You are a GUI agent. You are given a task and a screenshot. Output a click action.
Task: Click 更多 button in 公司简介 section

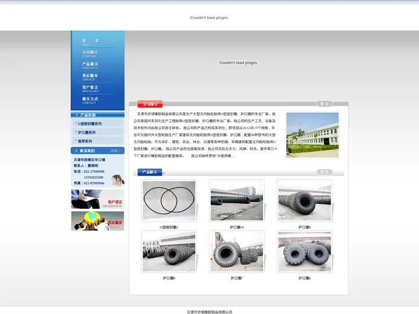point(324,104)
